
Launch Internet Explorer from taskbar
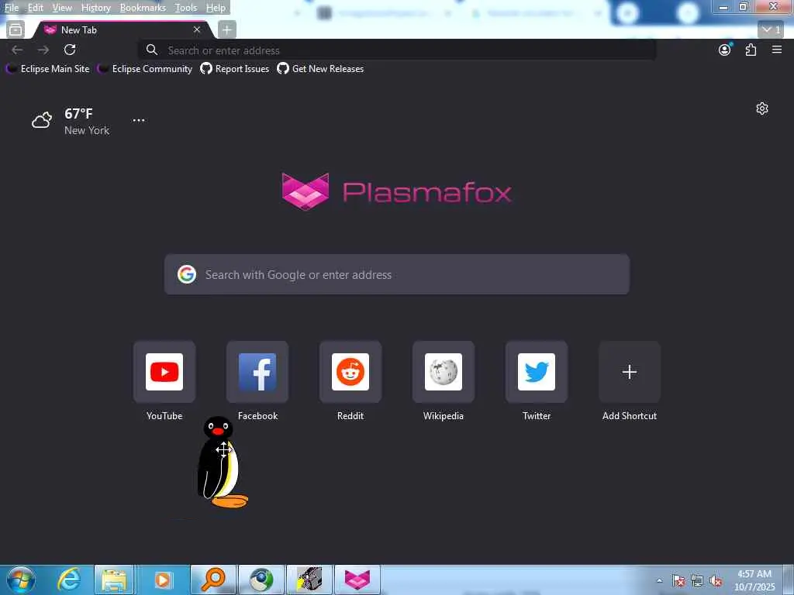pos(69,580)
